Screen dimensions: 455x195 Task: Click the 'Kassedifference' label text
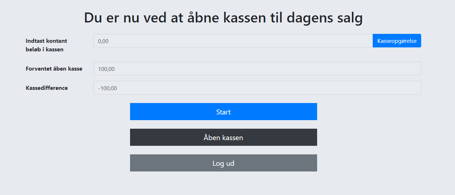[47, 88]
